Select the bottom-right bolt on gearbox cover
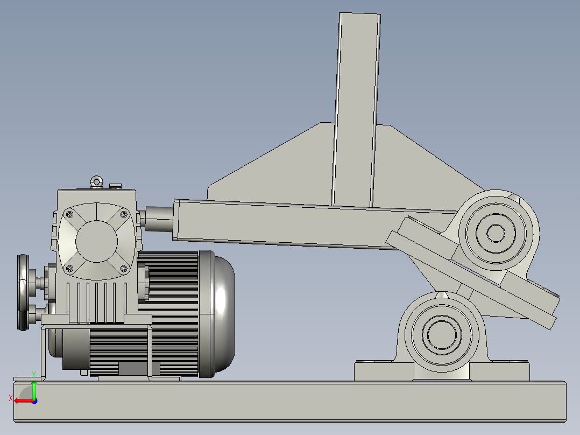 [x=124, y=269]
